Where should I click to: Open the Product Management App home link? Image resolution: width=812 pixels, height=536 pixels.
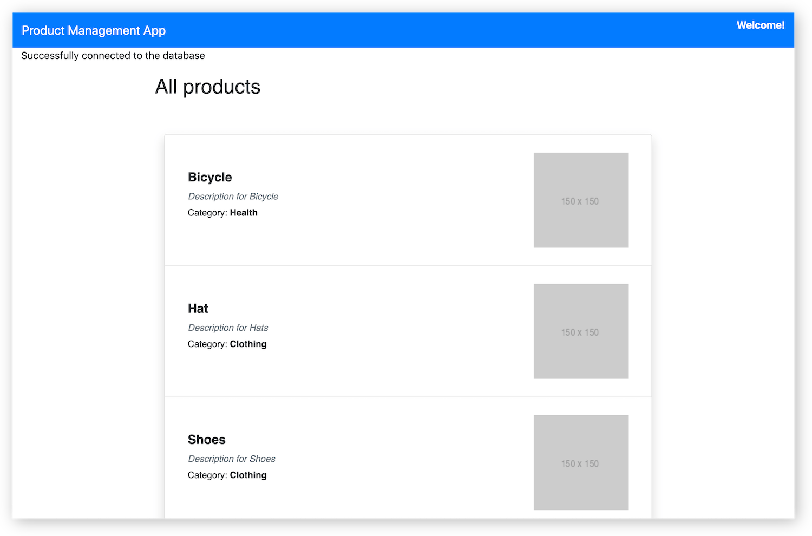[x=93, y=30]
